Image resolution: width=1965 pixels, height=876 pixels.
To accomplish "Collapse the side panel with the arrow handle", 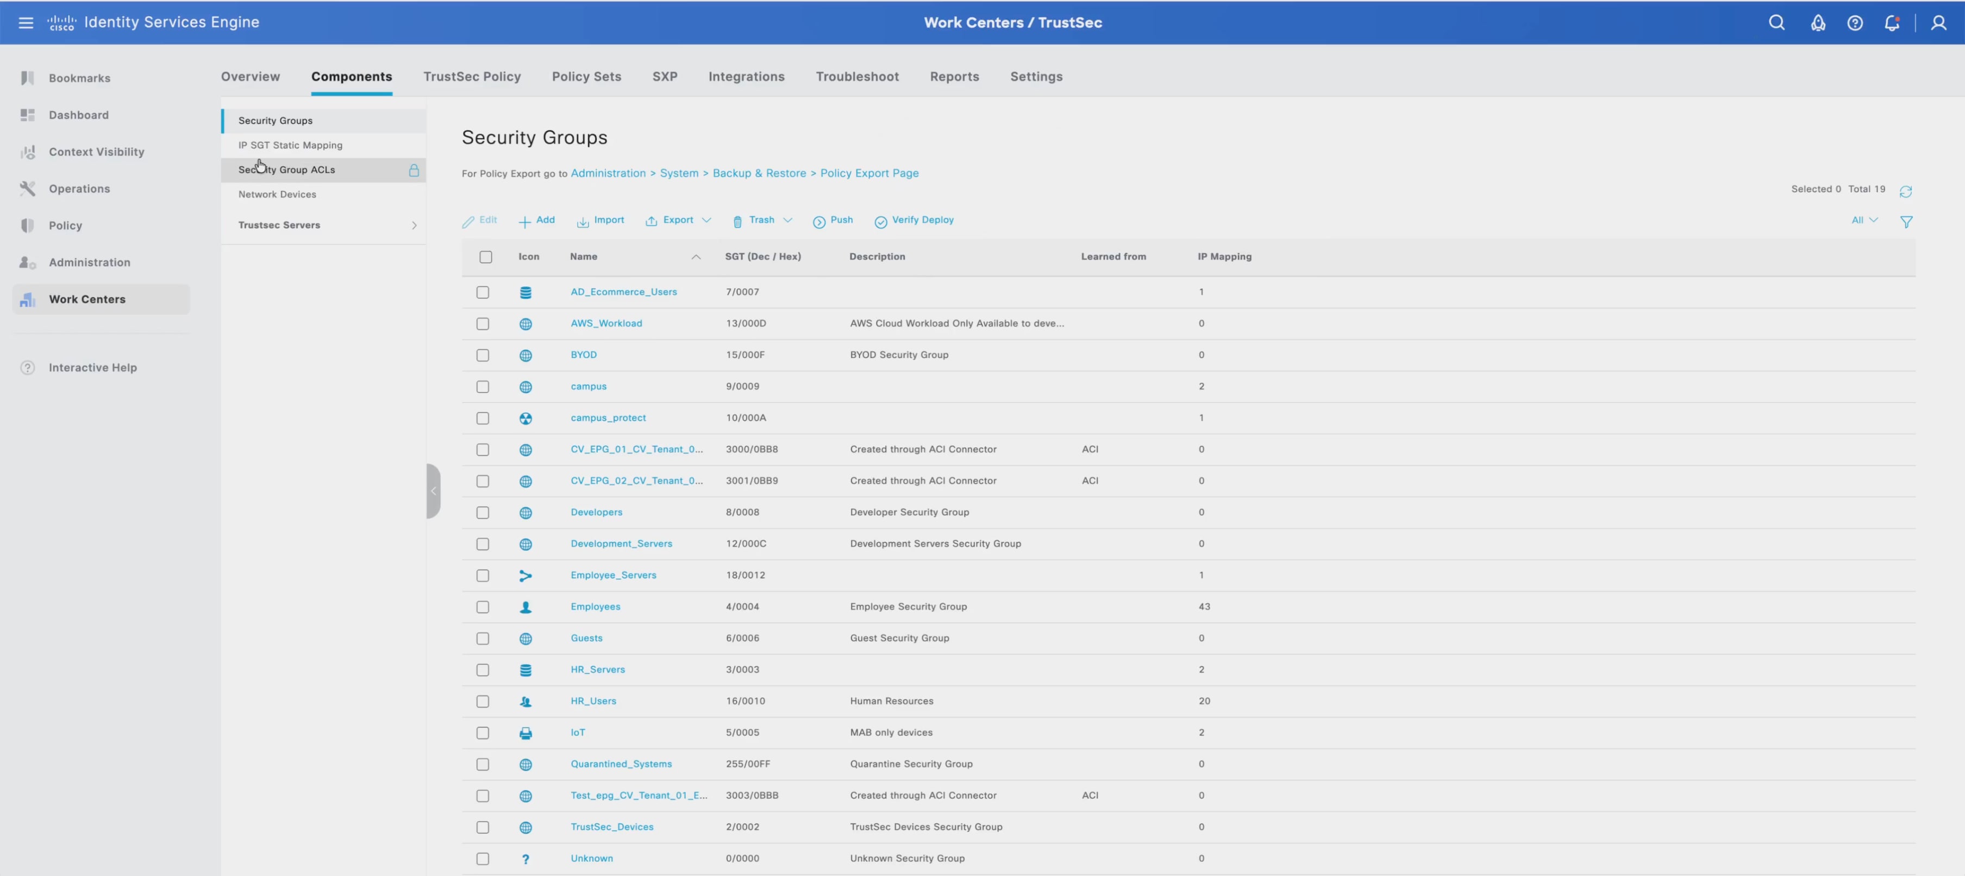I will [433, 491].
